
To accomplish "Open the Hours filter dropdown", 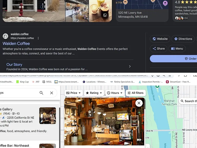I will [115, 93].
